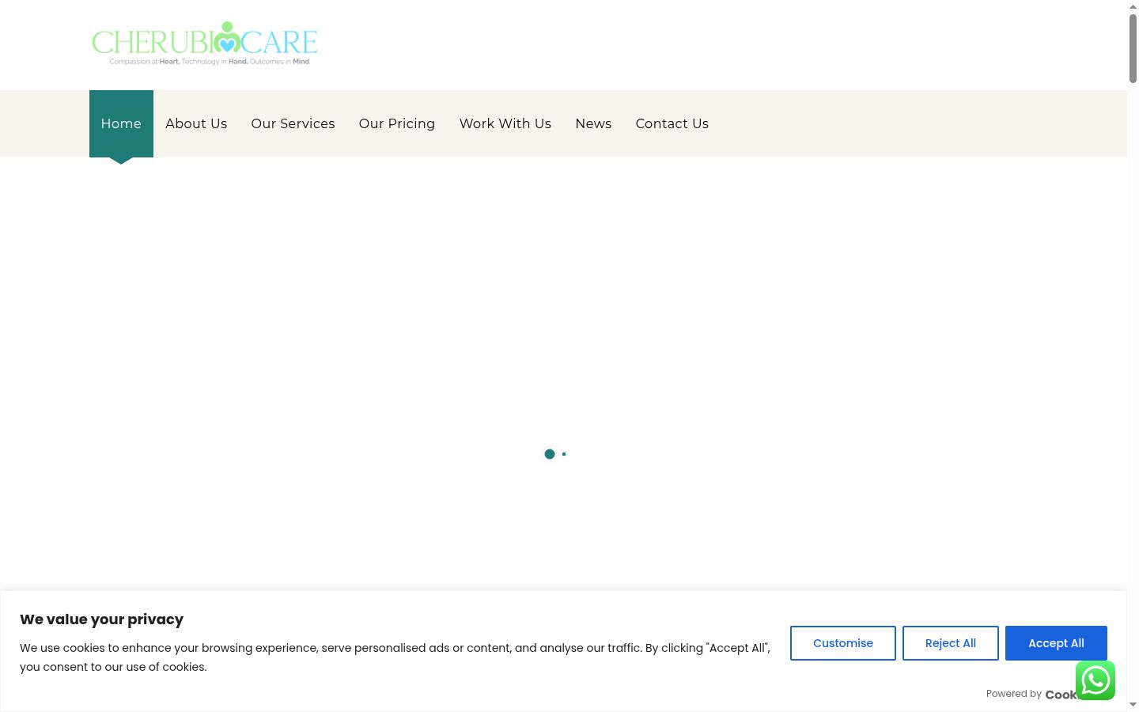Open the Work With Us menu
1139x712 pixels.
pos(505,124)
